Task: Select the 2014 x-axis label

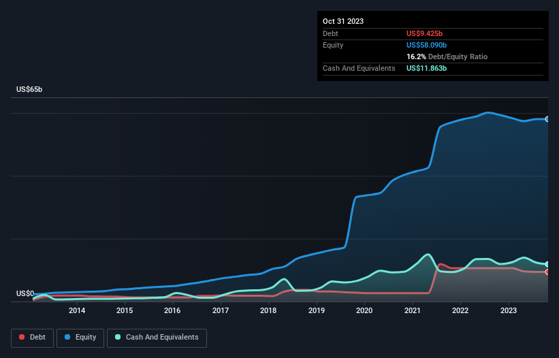Action: click(77, 311)
